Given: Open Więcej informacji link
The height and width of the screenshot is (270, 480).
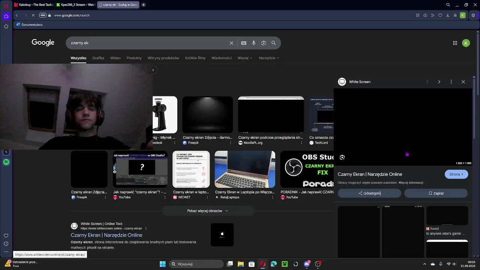Looking at the screenshot, I should [x=411, y=183].
